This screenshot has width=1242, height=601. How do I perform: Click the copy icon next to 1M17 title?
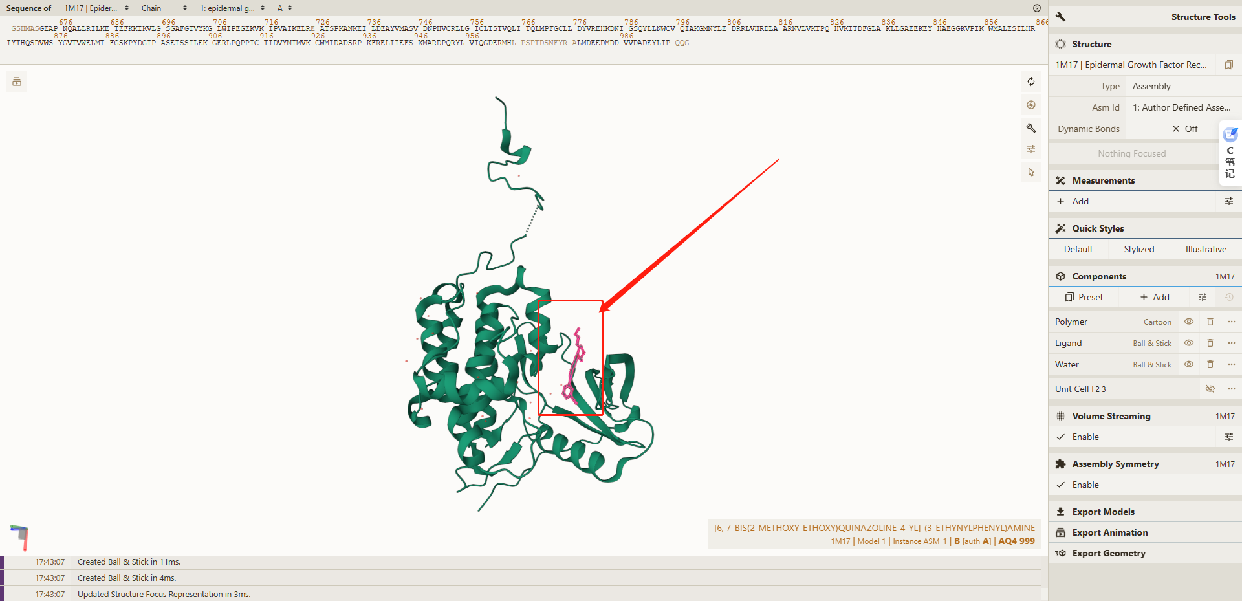tap(1228, 65)
